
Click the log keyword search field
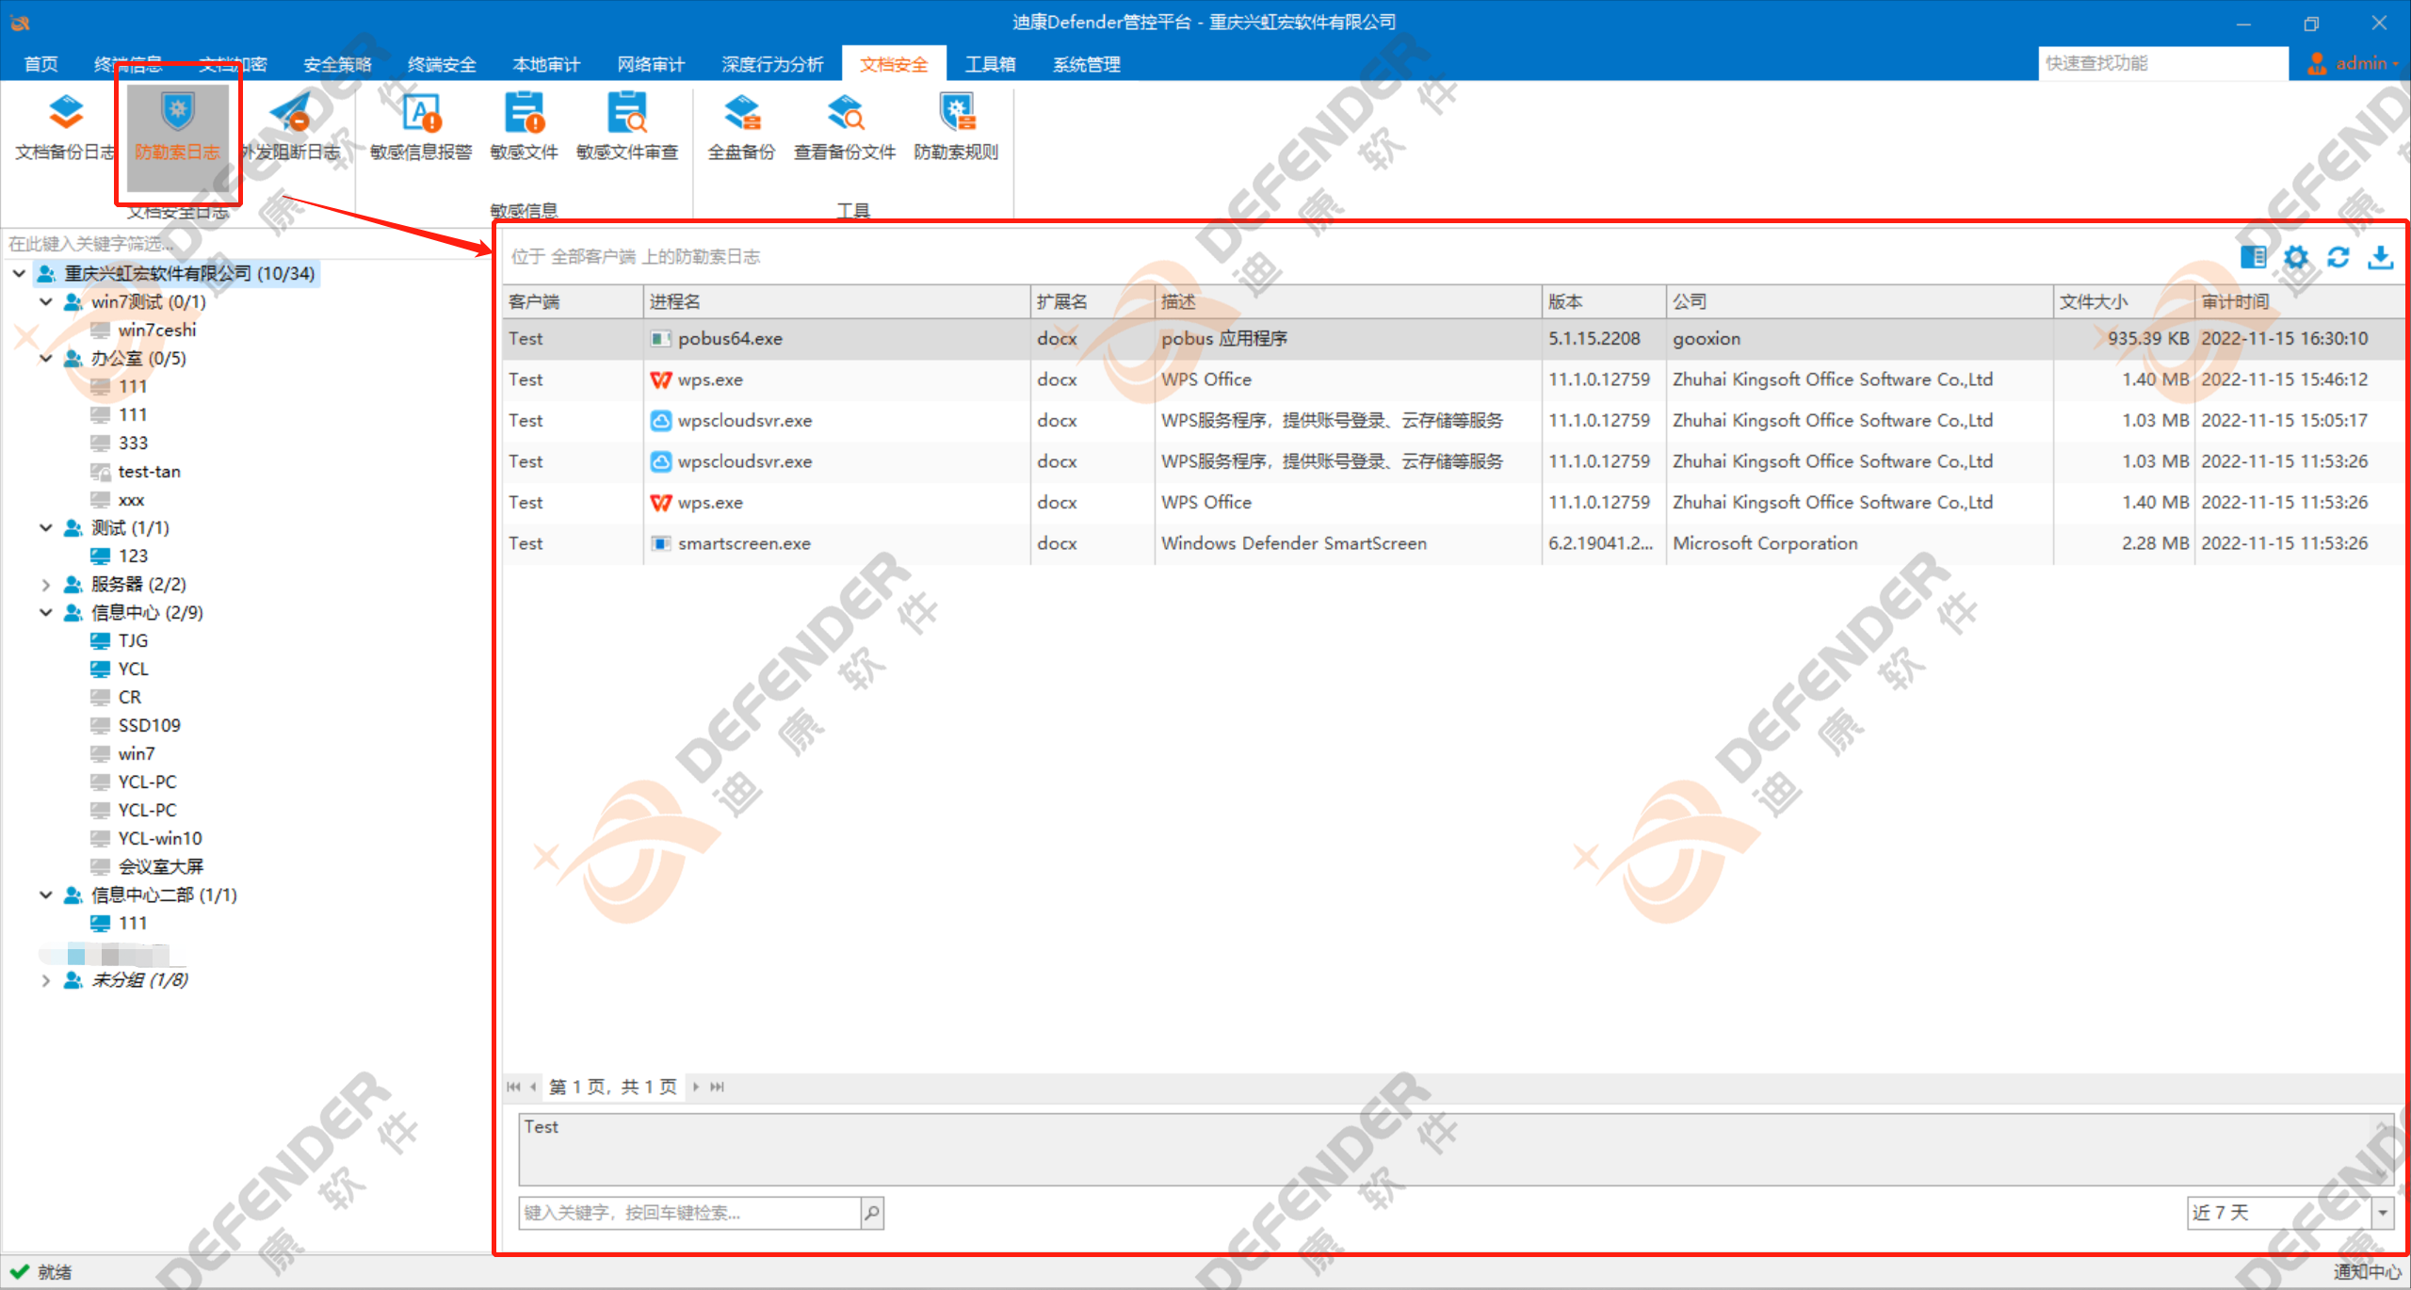689,1213
